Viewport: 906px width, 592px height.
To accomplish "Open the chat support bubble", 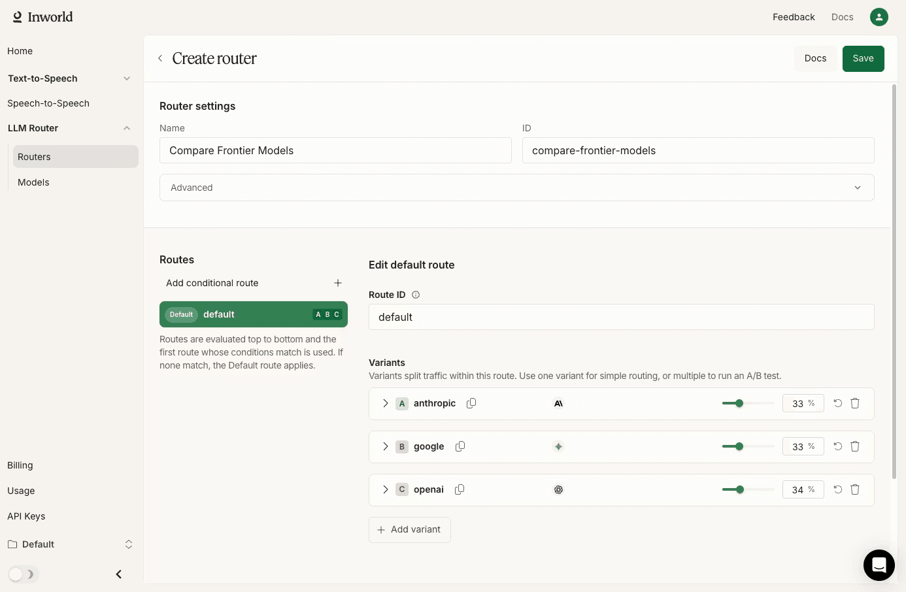I will click(x=879, y=565).
